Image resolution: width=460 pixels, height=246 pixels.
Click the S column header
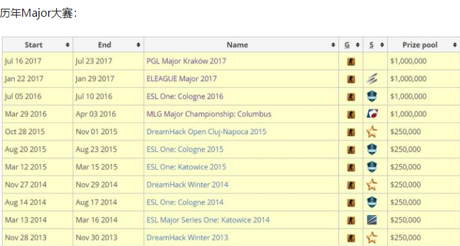click(x=372, y=45)
